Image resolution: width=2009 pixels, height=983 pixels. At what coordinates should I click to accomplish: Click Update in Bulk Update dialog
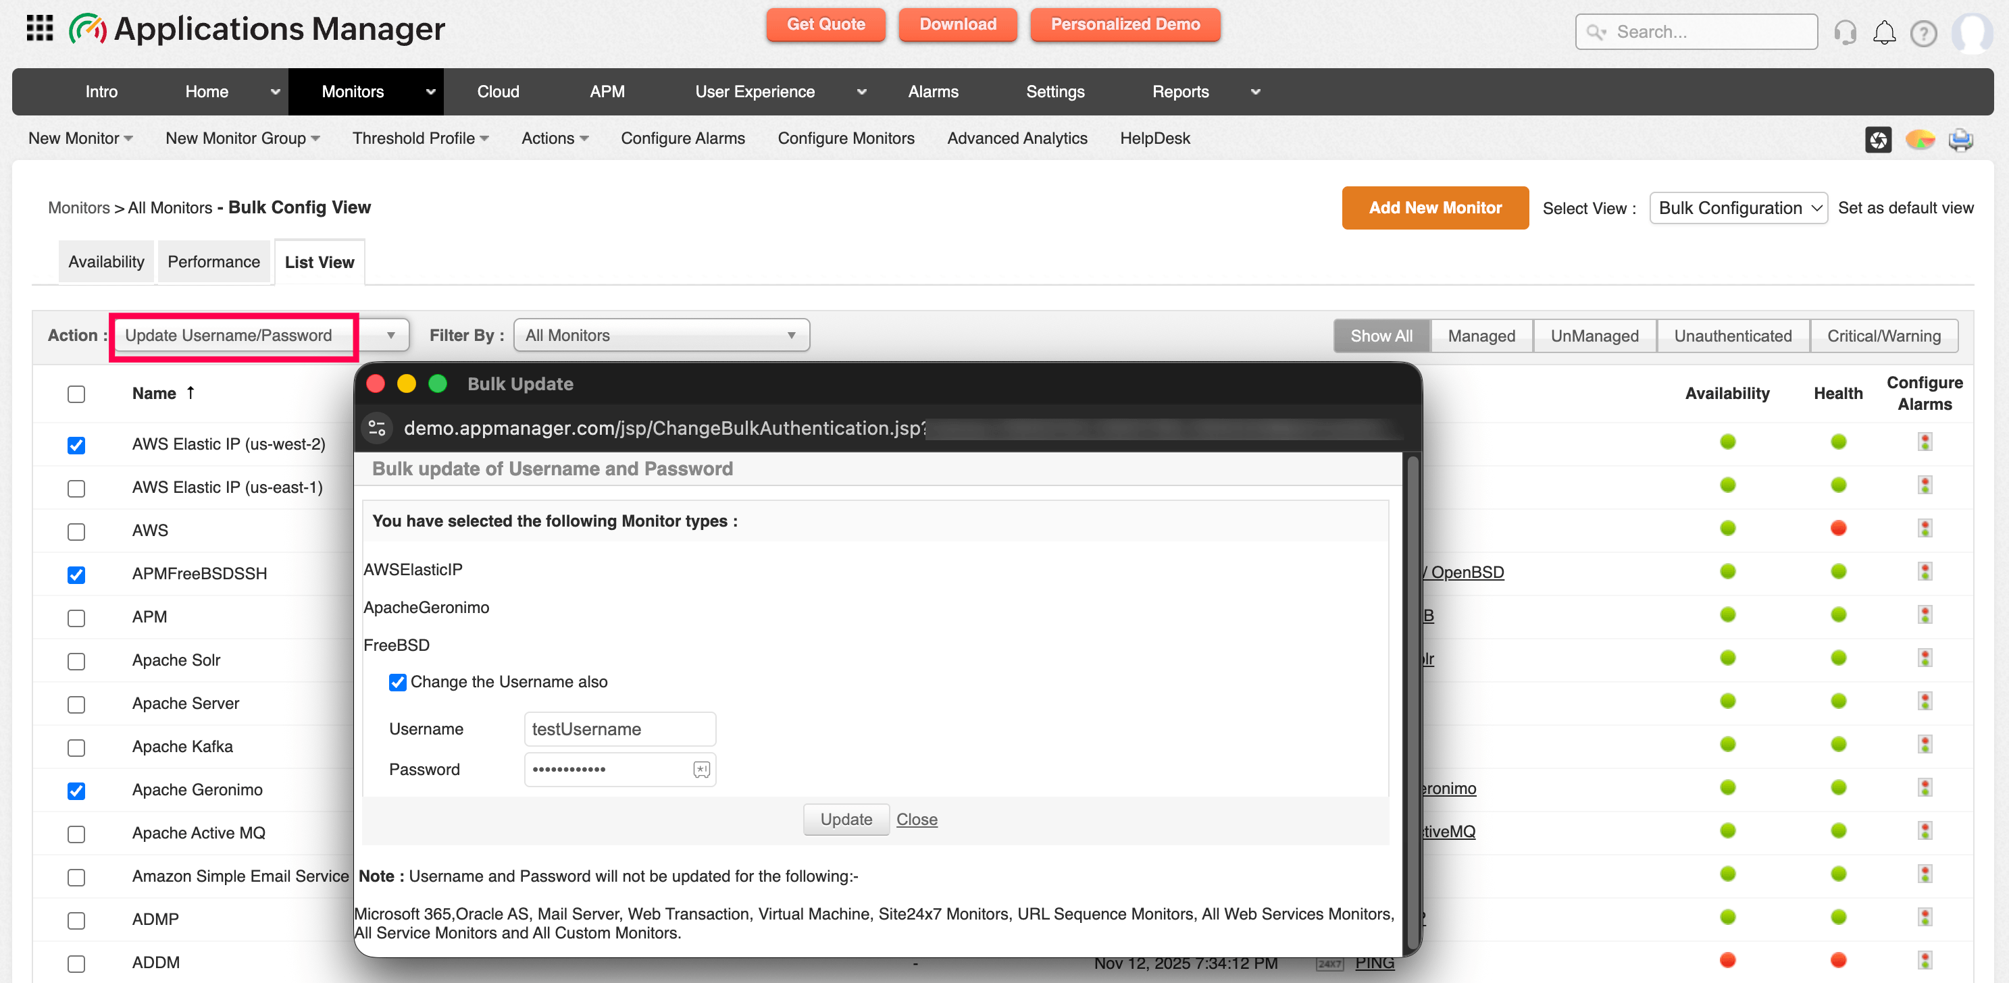point(846,820)
